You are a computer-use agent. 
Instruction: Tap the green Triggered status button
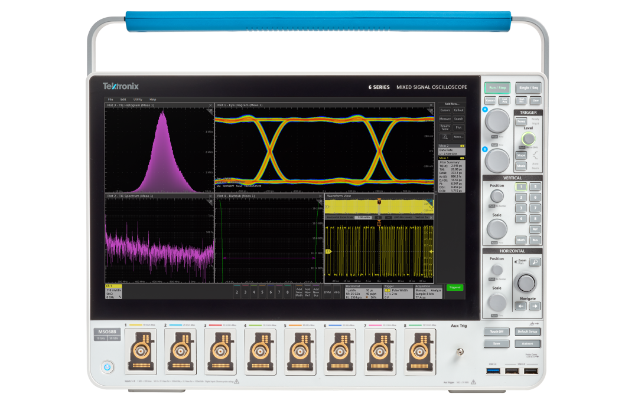[455, 288]
